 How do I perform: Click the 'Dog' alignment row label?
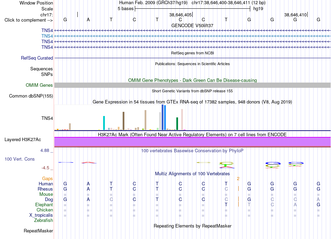coord(49,200)
